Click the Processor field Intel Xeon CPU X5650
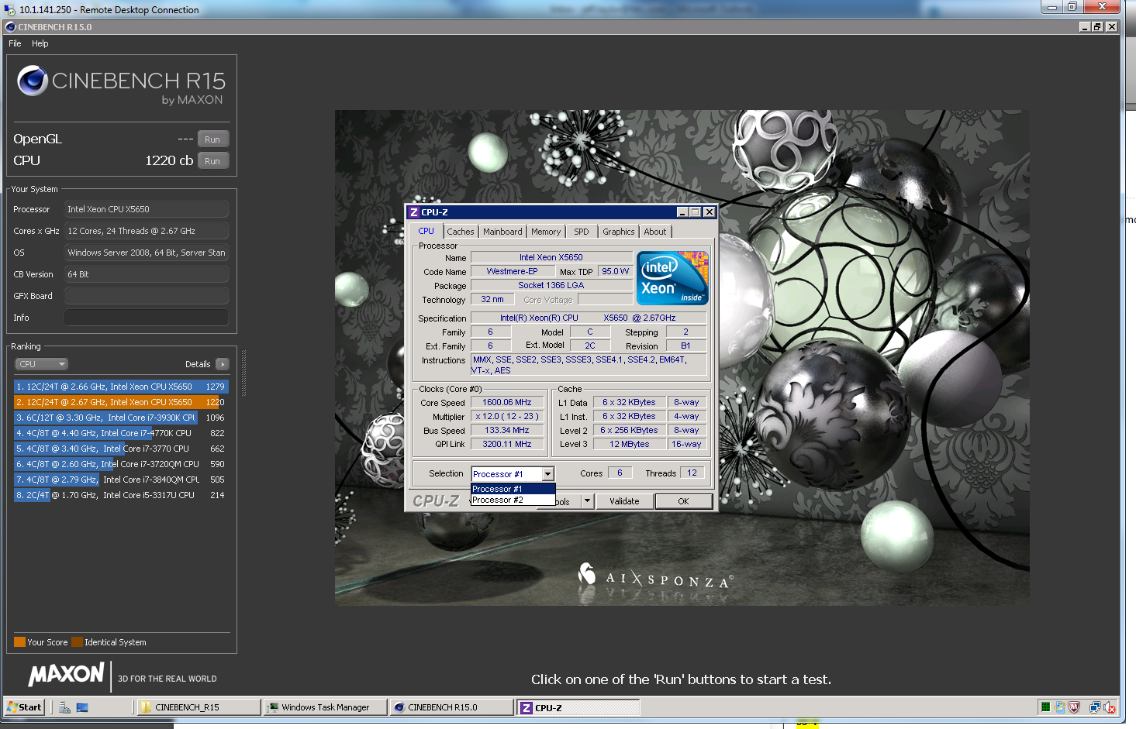The height and width of the screenshot is (729, 1136). click(x=147, y=209)
